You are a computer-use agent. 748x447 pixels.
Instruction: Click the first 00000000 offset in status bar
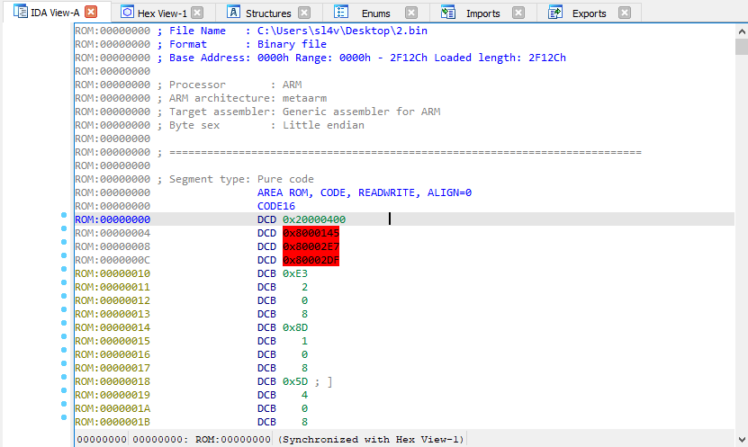point(102,440)
